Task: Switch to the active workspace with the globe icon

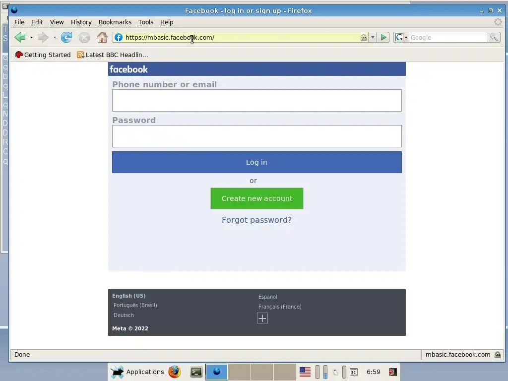Action: coord(216,372)
